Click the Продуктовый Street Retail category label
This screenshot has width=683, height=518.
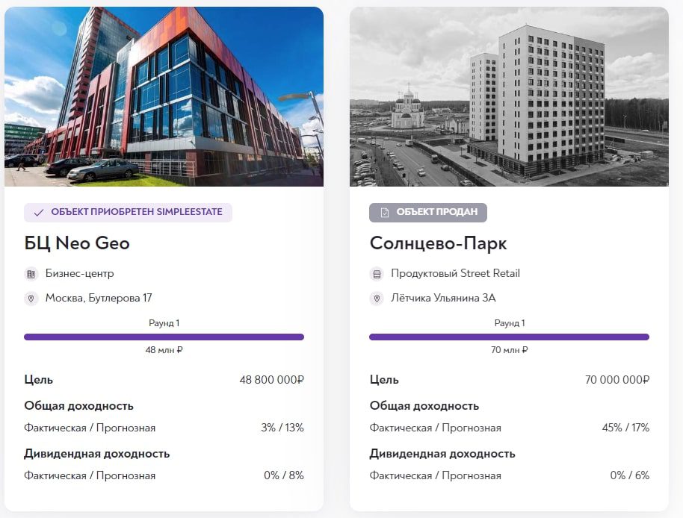click(x=455, y=273)
